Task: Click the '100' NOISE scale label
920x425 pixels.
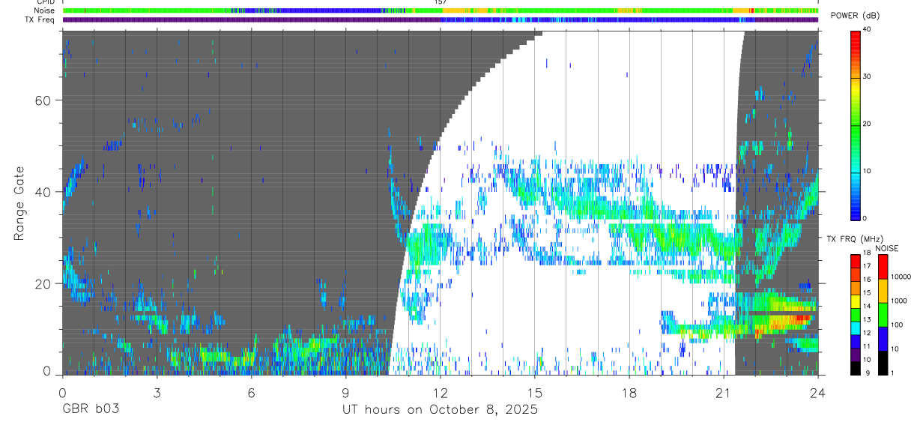Action: click(898, 325)
